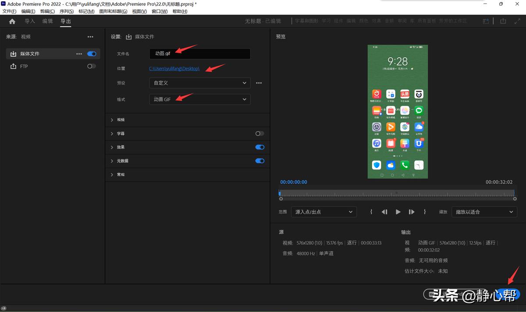Open the 帮助(H) menu
The image size is (526, 312).
(180, 11)
